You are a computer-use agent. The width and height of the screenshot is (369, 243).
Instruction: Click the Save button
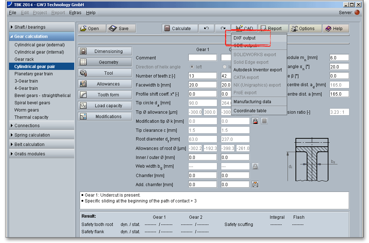coord(121,29)
